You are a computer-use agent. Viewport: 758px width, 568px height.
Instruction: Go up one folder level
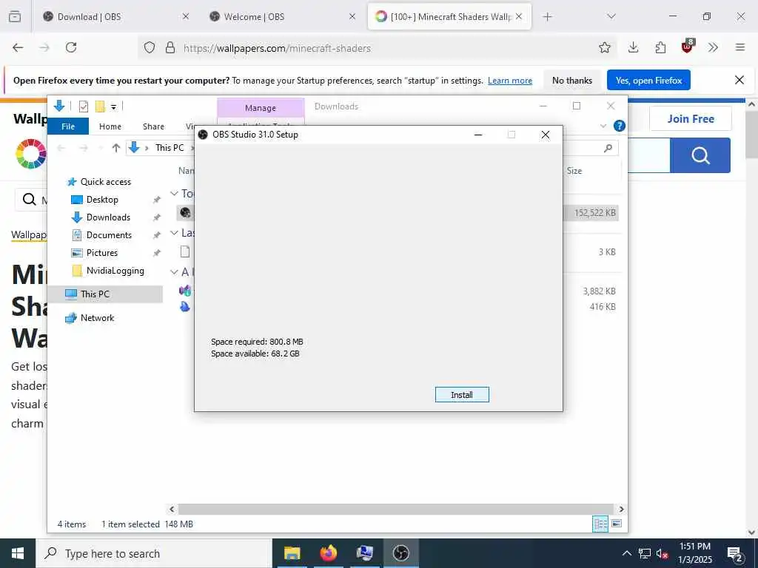point(116,148)
